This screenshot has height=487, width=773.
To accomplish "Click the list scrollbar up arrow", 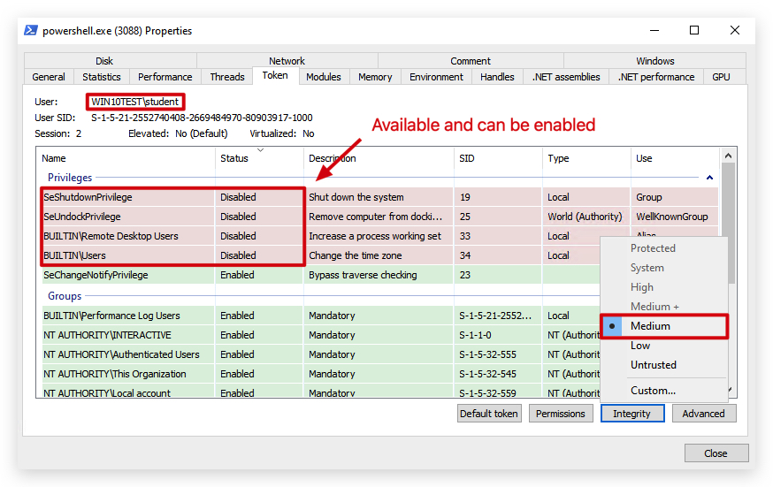I will (728, 156).
